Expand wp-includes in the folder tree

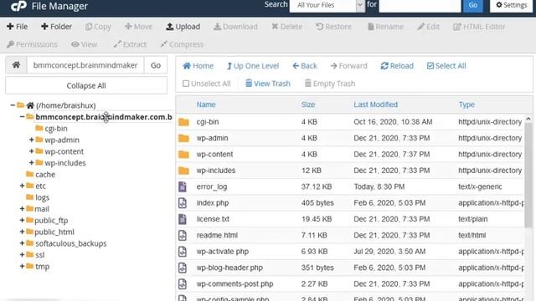point(32,163)
